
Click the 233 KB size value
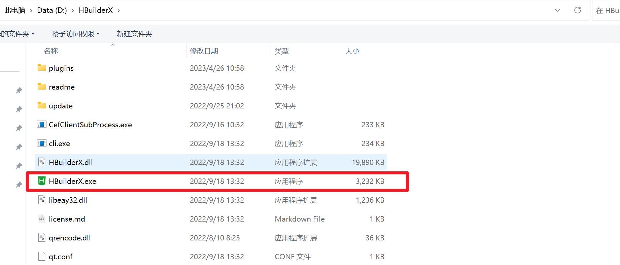pos(373,125)
